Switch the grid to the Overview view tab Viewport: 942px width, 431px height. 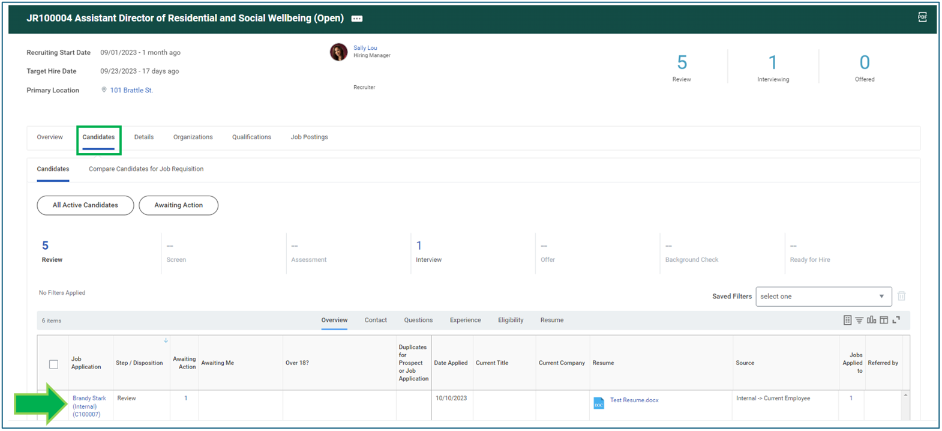334,321
